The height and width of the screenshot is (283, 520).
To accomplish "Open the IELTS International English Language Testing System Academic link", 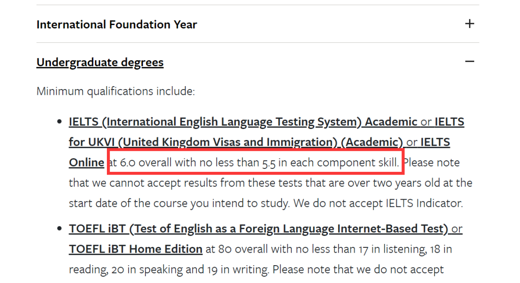I will click(243, 122).
